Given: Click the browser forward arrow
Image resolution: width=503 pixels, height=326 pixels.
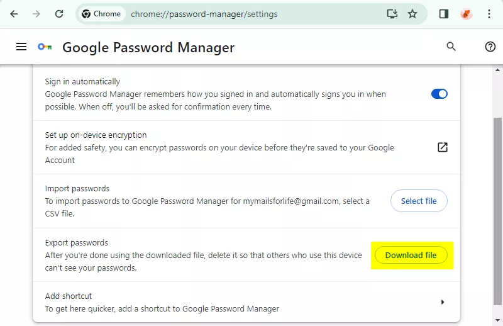Looking at the screenshot, I should click(36, 14).
